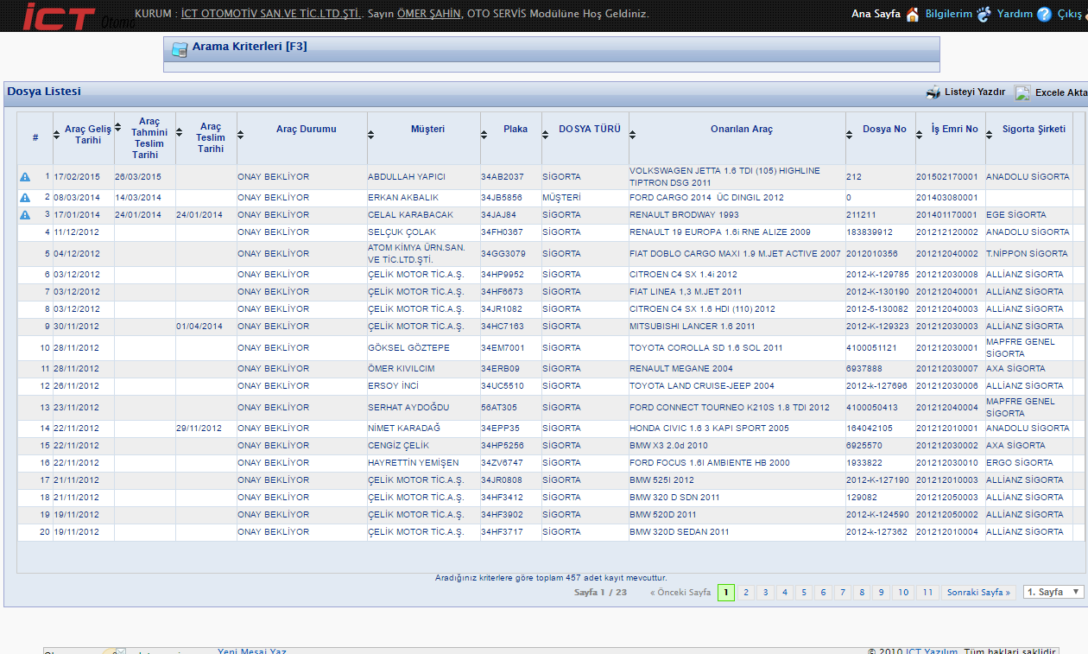Viewport: 1088px width, 654px height.
Task: Click the Arama Kriterleri panel icon
Action: click(x=180, y=49)
